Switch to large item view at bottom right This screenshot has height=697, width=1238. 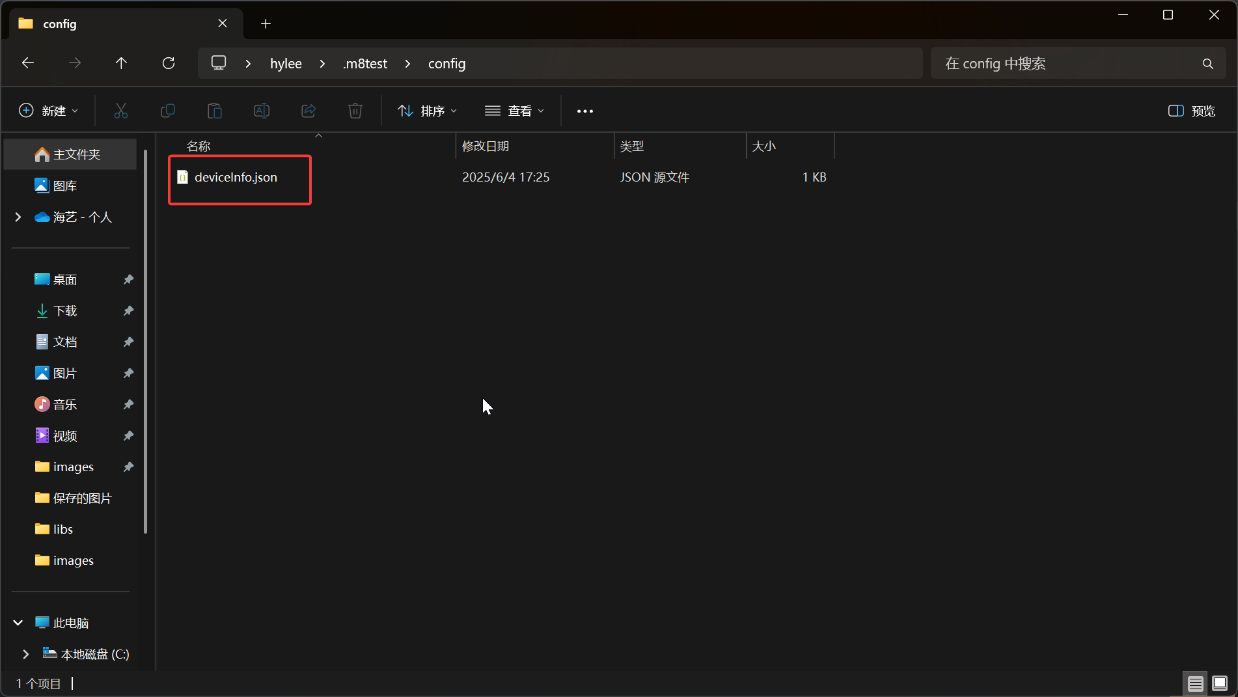1219,683
